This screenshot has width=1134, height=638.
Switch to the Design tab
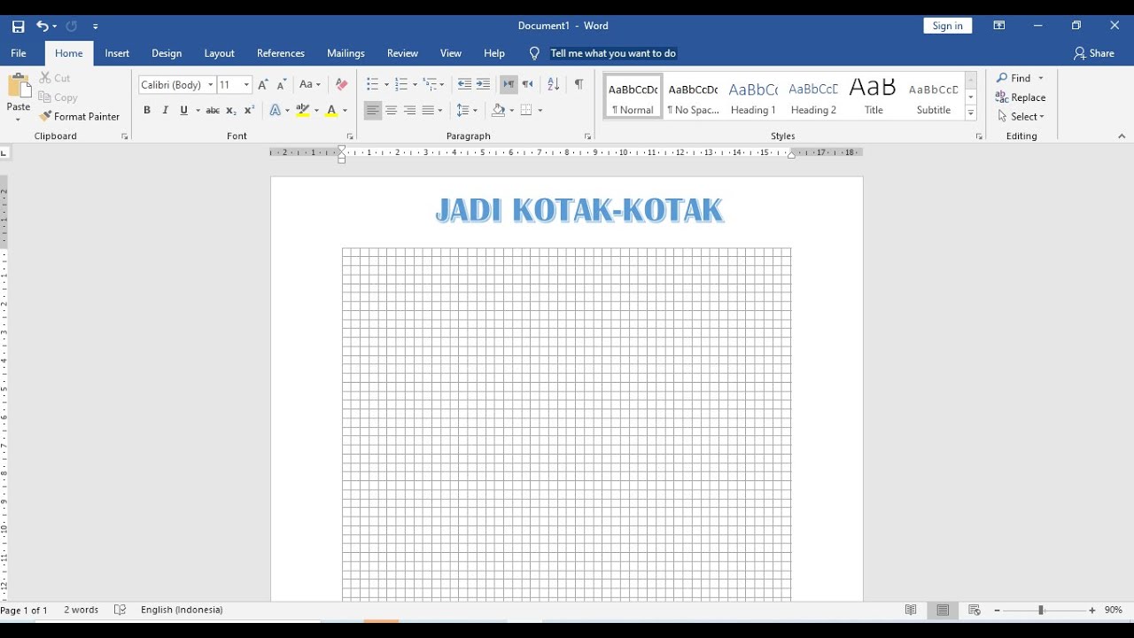(x=167, y=53)
